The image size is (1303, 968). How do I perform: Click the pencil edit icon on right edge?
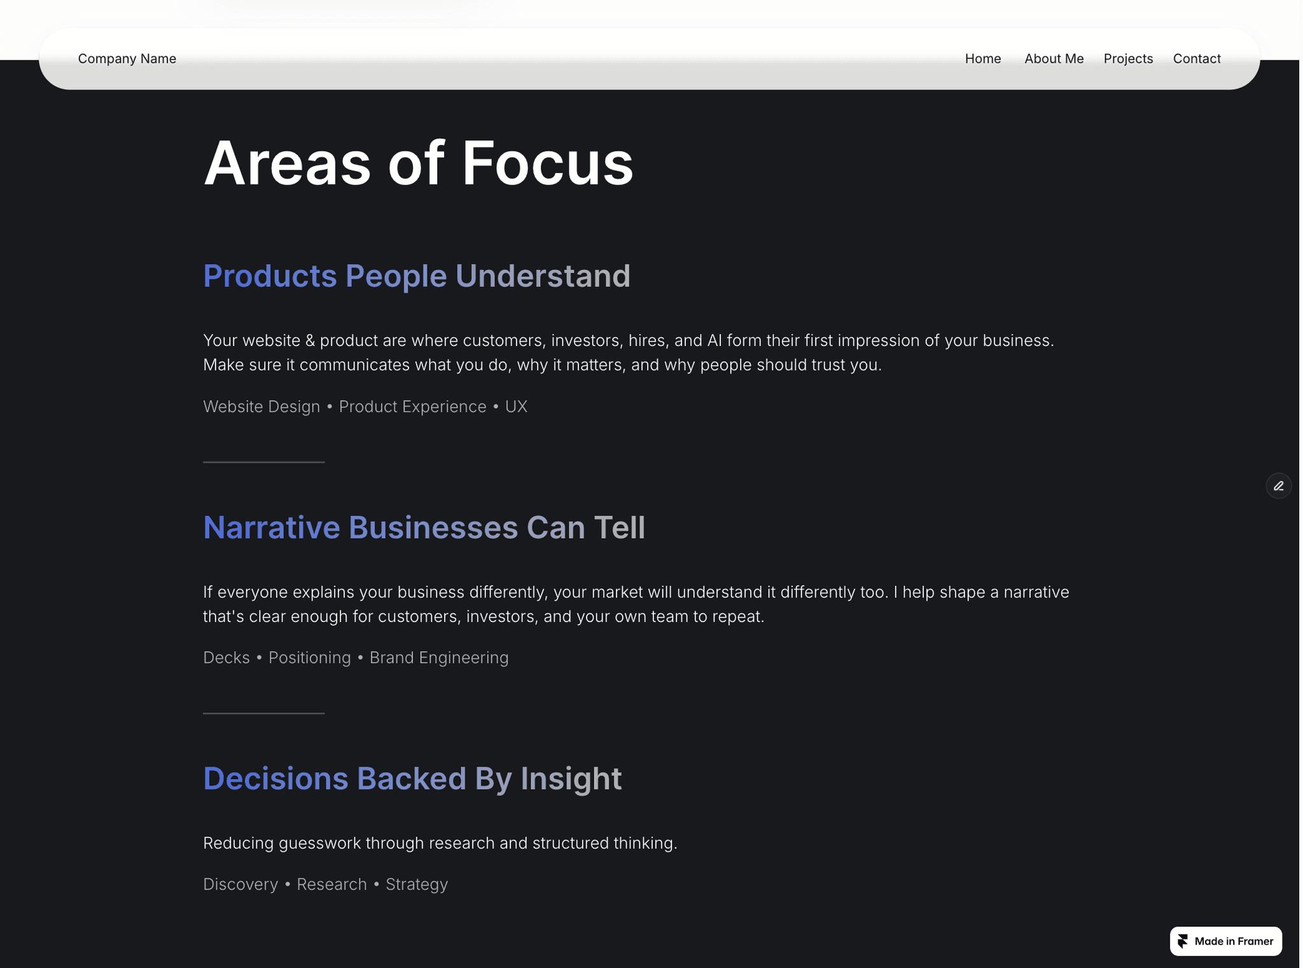click(x=1278, y=486)
